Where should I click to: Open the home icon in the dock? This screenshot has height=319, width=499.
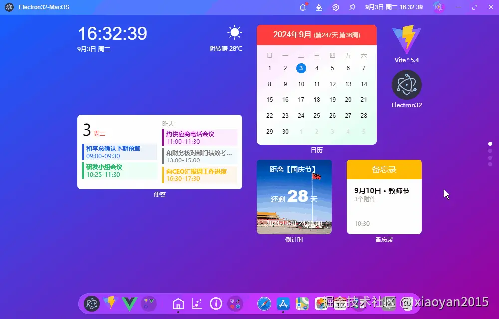coord(178,304)
